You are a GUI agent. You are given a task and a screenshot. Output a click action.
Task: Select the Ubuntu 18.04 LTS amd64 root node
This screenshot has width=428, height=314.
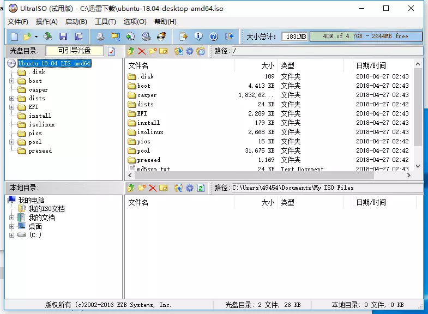[x=54, y=63]
